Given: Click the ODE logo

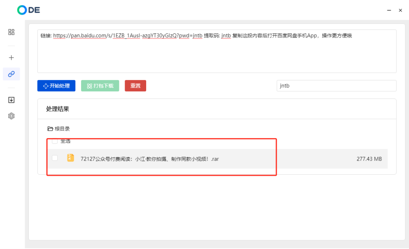Looking at the screenshot, I should pyautogui.click(x=28, y=10).
